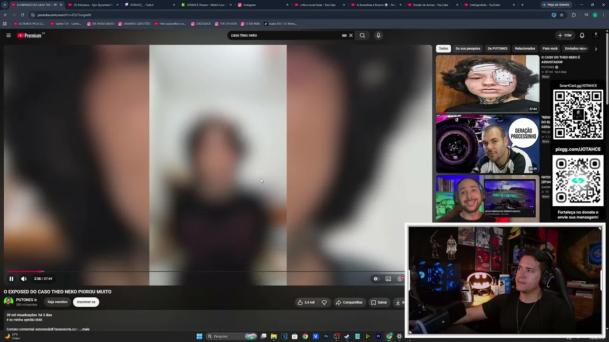Subscribe using Inscrever-se button
The image size is (609, 342).
pos(86,302)
